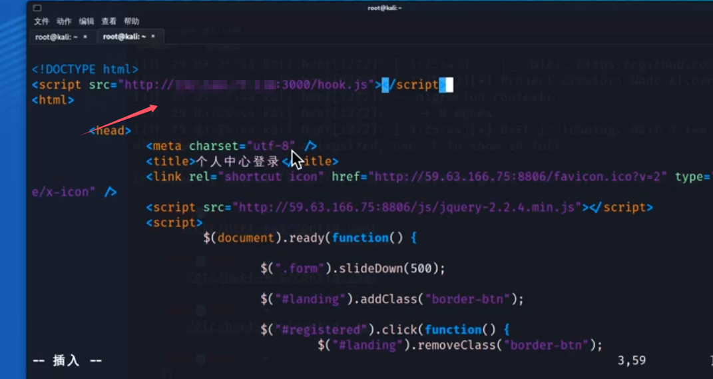713x379 pixels.
Task: Click the root@kali window title
Action: (385, 8)
